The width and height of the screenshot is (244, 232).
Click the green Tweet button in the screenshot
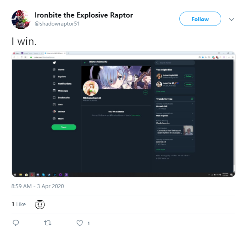click(x=64, y=127)
